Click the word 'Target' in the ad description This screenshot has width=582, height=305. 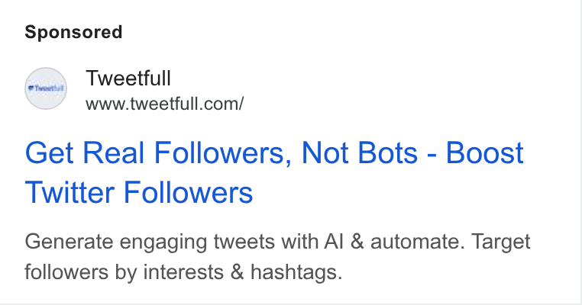[x=501, y=242]
